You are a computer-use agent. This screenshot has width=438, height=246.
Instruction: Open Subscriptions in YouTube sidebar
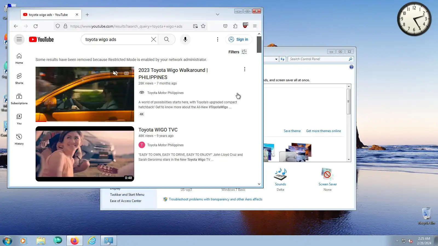pyautogui.click(x=19, y=99)
